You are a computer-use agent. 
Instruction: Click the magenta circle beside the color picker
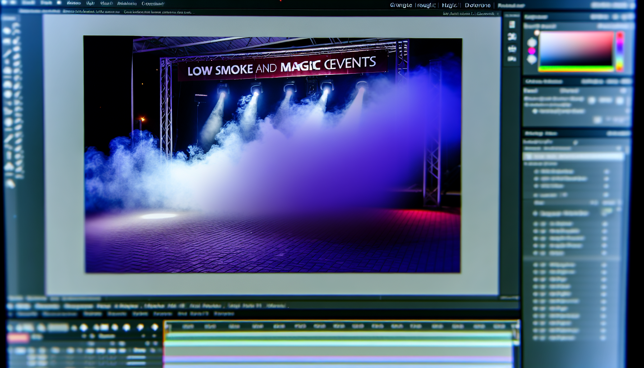(x=532, y=51)
